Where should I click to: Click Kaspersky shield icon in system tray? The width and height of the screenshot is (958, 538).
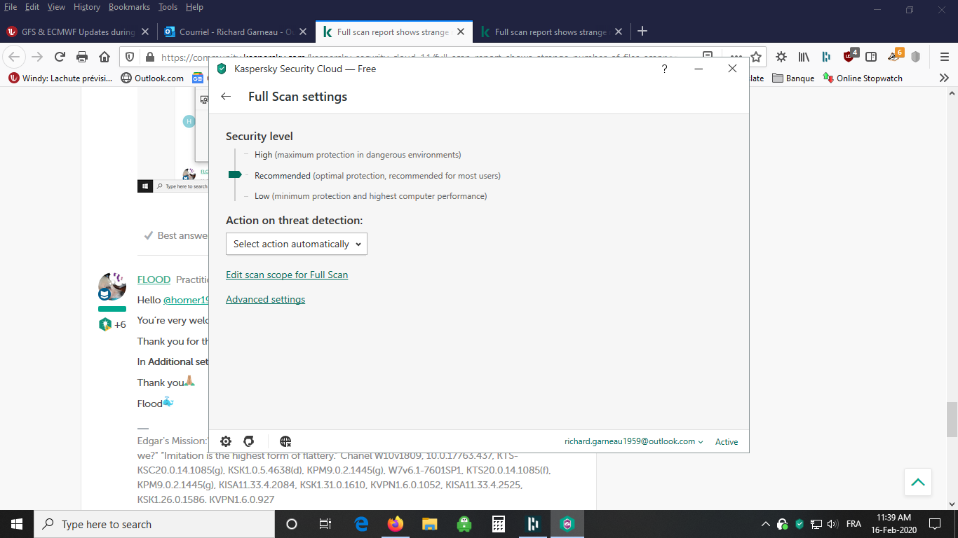(799, 524)
